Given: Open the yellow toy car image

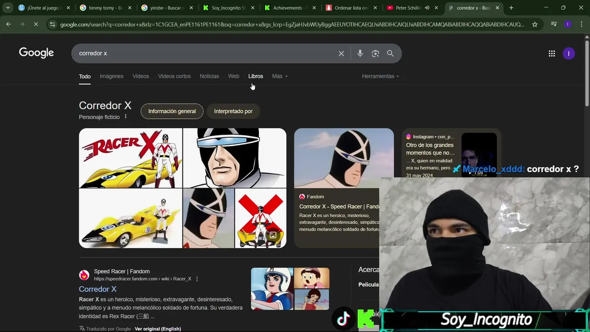Looking at the screenshot, I should pos(130,219).
